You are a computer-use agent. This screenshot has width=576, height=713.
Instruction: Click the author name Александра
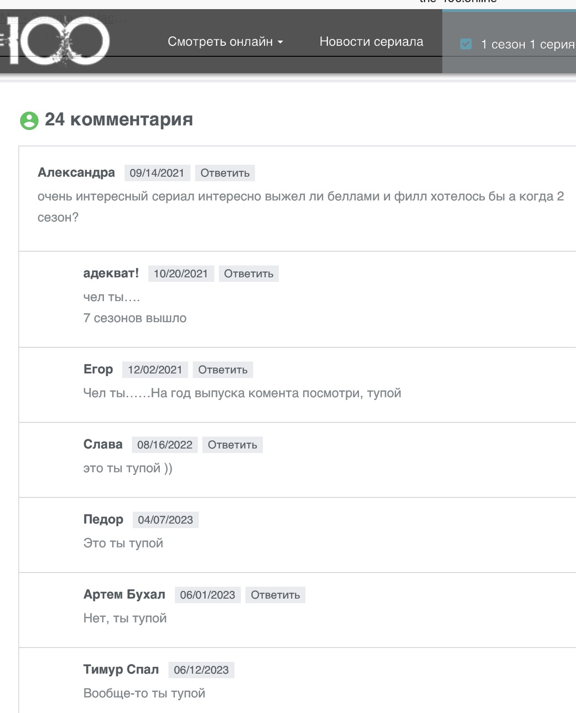point(76,173)
